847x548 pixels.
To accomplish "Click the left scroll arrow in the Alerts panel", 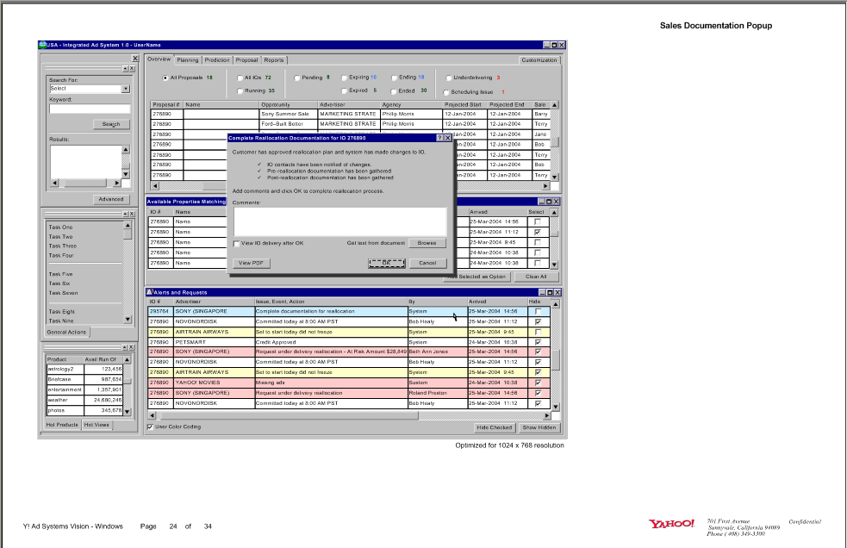I will click(153, 417).
